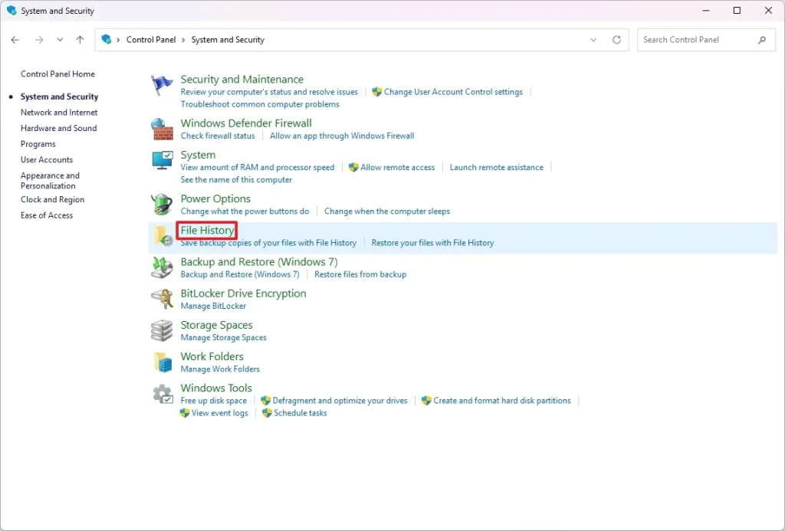Open Change User Account Control settings
The height and width of the screenshot is (531, 785).
click(452, 92)
